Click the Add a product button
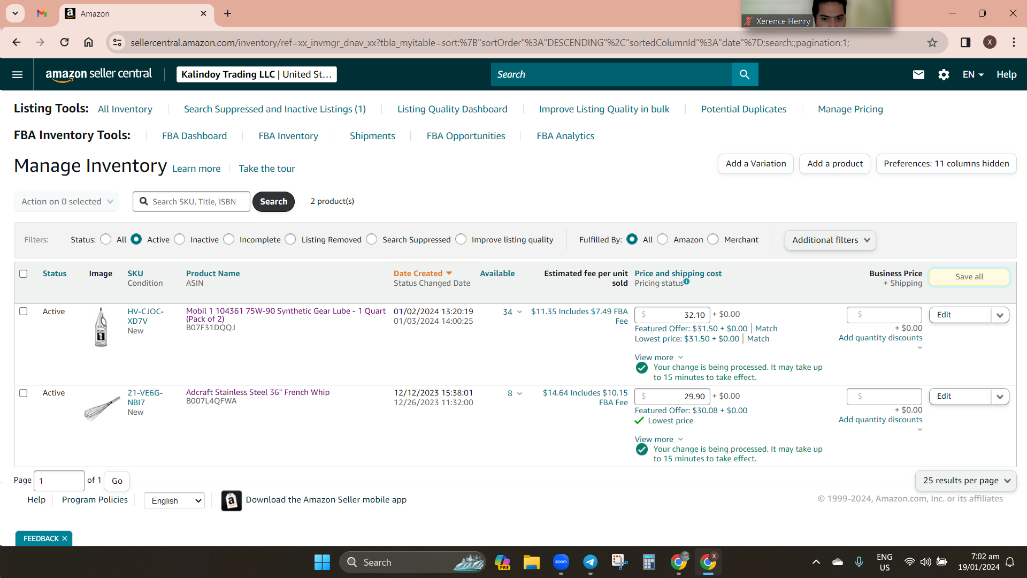Viewport: 1027px width, 578px height. coord(835,164)
